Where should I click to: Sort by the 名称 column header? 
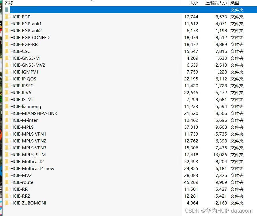[9, 3]
